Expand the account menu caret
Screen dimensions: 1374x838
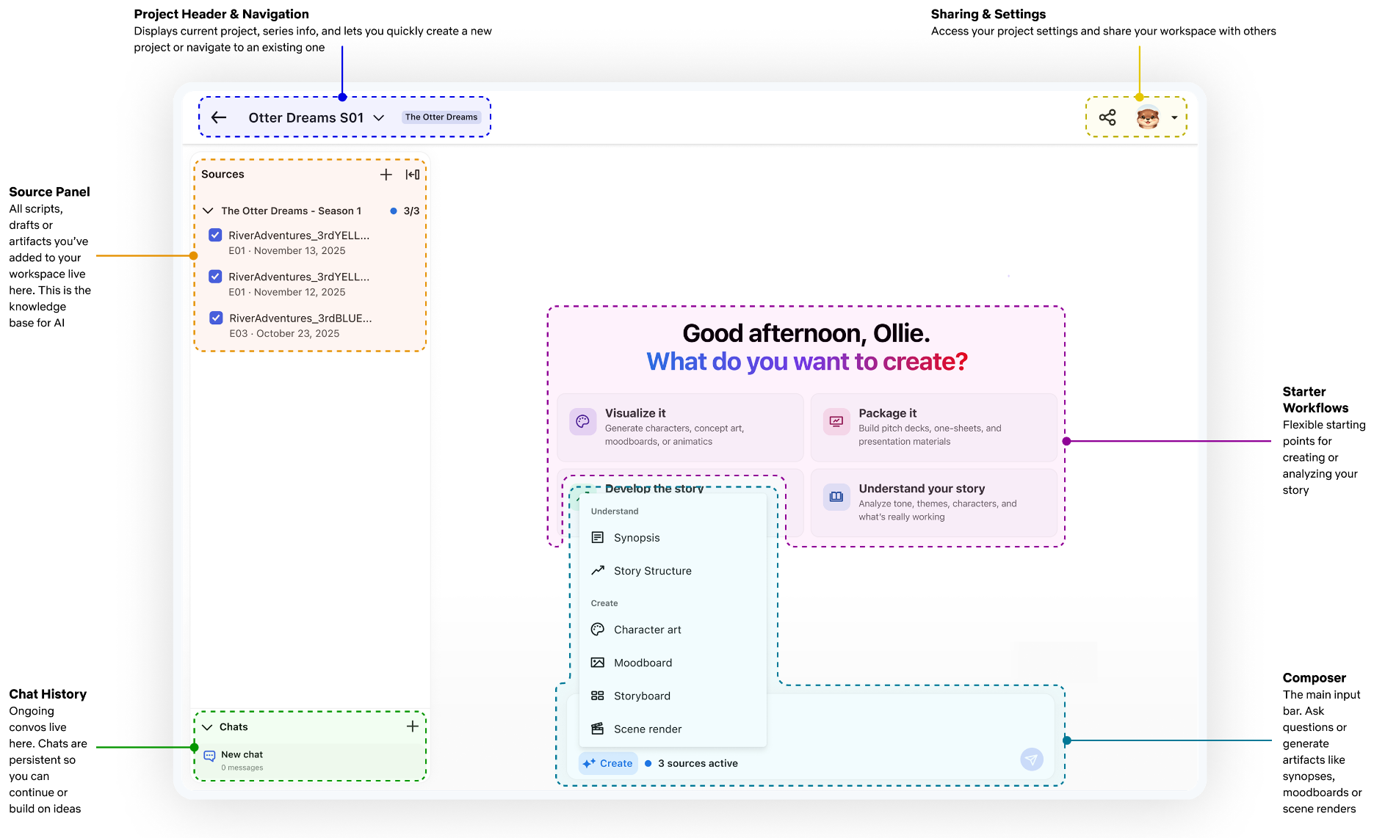click(x=1174, y=117)
